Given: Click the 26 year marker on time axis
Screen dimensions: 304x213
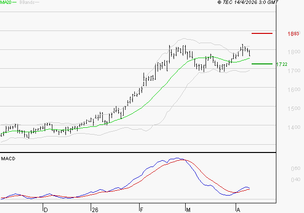Looking at the screenshot, I should (95, 210).
